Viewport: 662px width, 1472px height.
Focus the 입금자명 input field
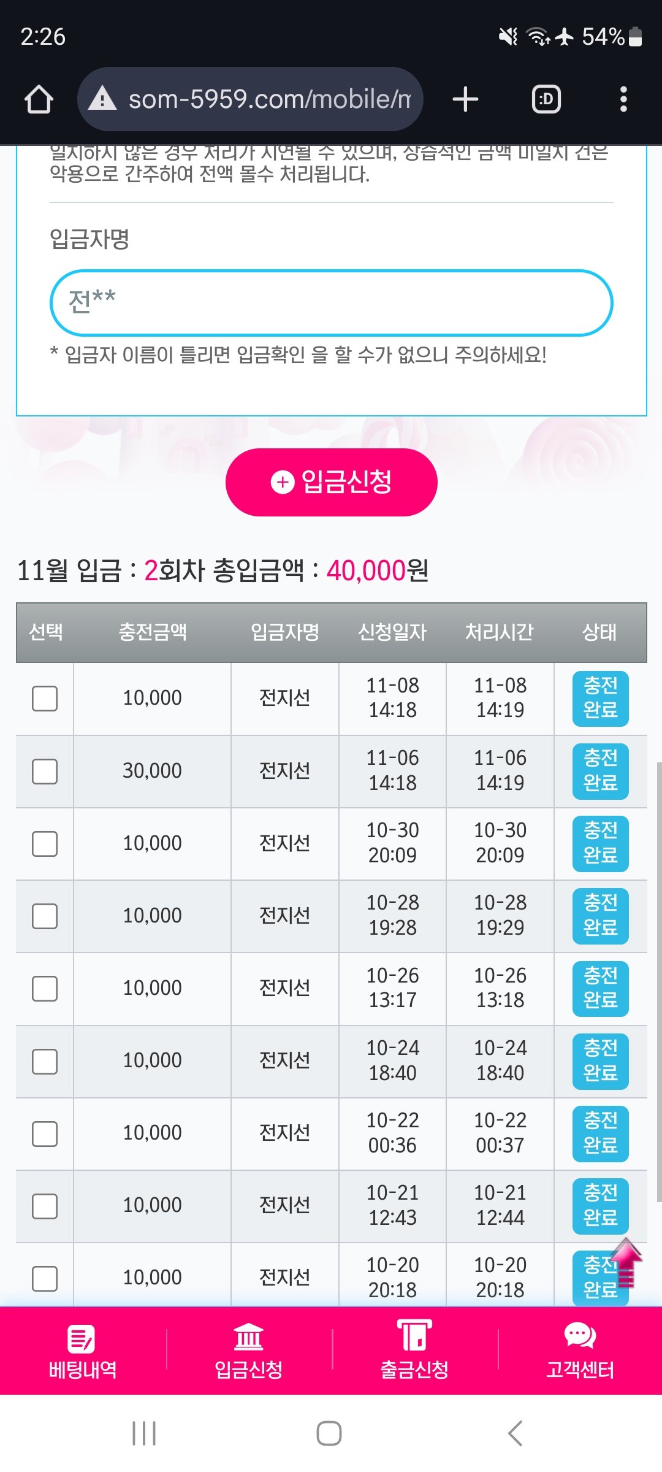click(331, 303)
